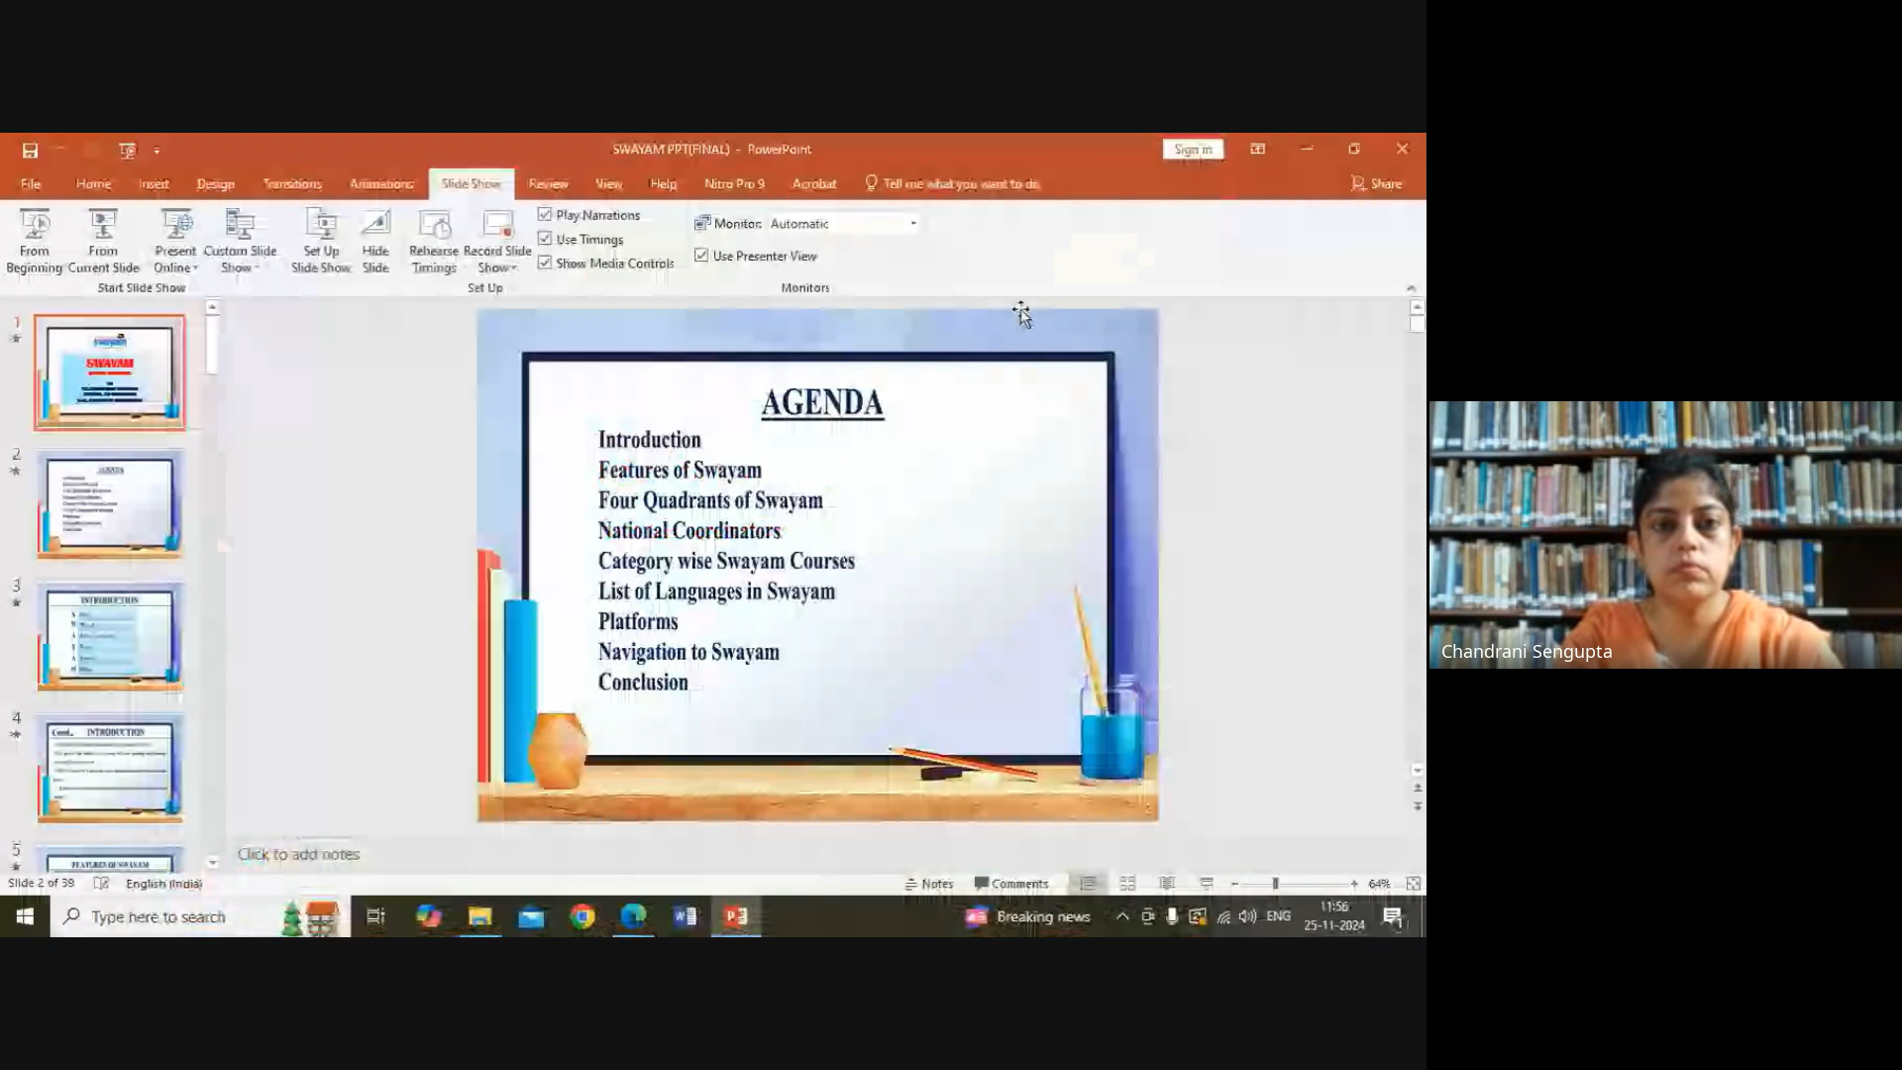Open the Notes pane from status bar
The height and width of the screenshot is (1070, 1902).
[929, 884]
